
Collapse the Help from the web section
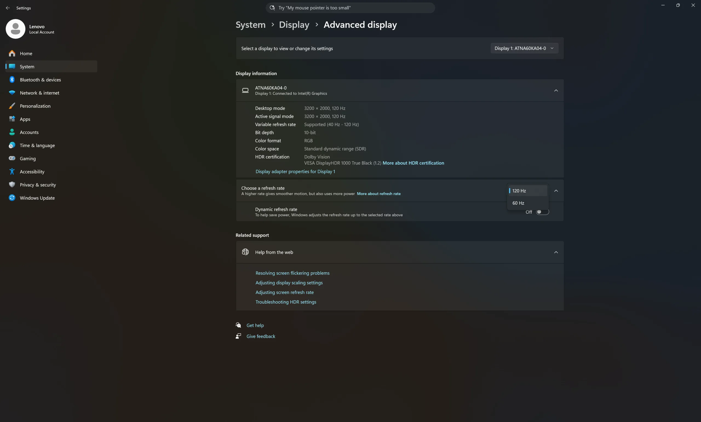tap(556, 252)
